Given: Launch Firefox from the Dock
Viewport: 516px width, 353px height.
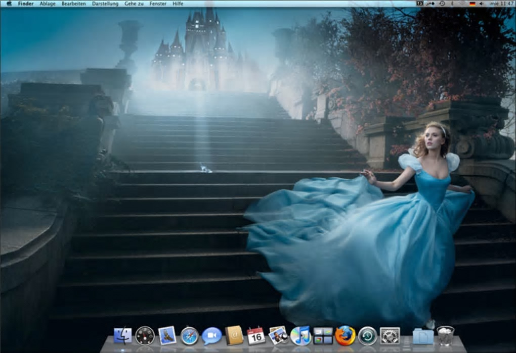Looking at the screenshot, I should coord(345,336).
